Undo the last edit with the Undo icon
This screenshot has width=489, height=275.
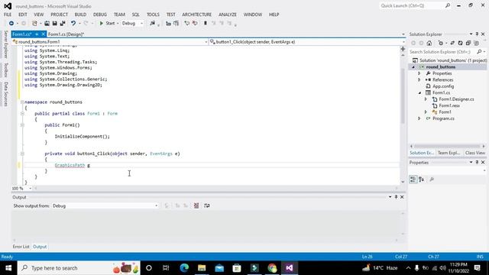click(x=73, y=24)
